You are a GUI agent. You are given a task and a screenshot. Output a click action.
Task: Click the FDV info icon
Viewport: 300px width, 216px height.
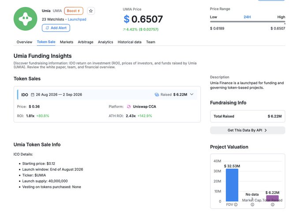coord(236,205)
